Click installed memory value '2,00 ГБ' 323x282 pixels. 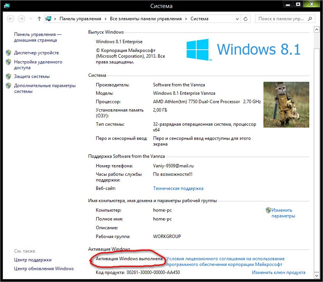160,110
